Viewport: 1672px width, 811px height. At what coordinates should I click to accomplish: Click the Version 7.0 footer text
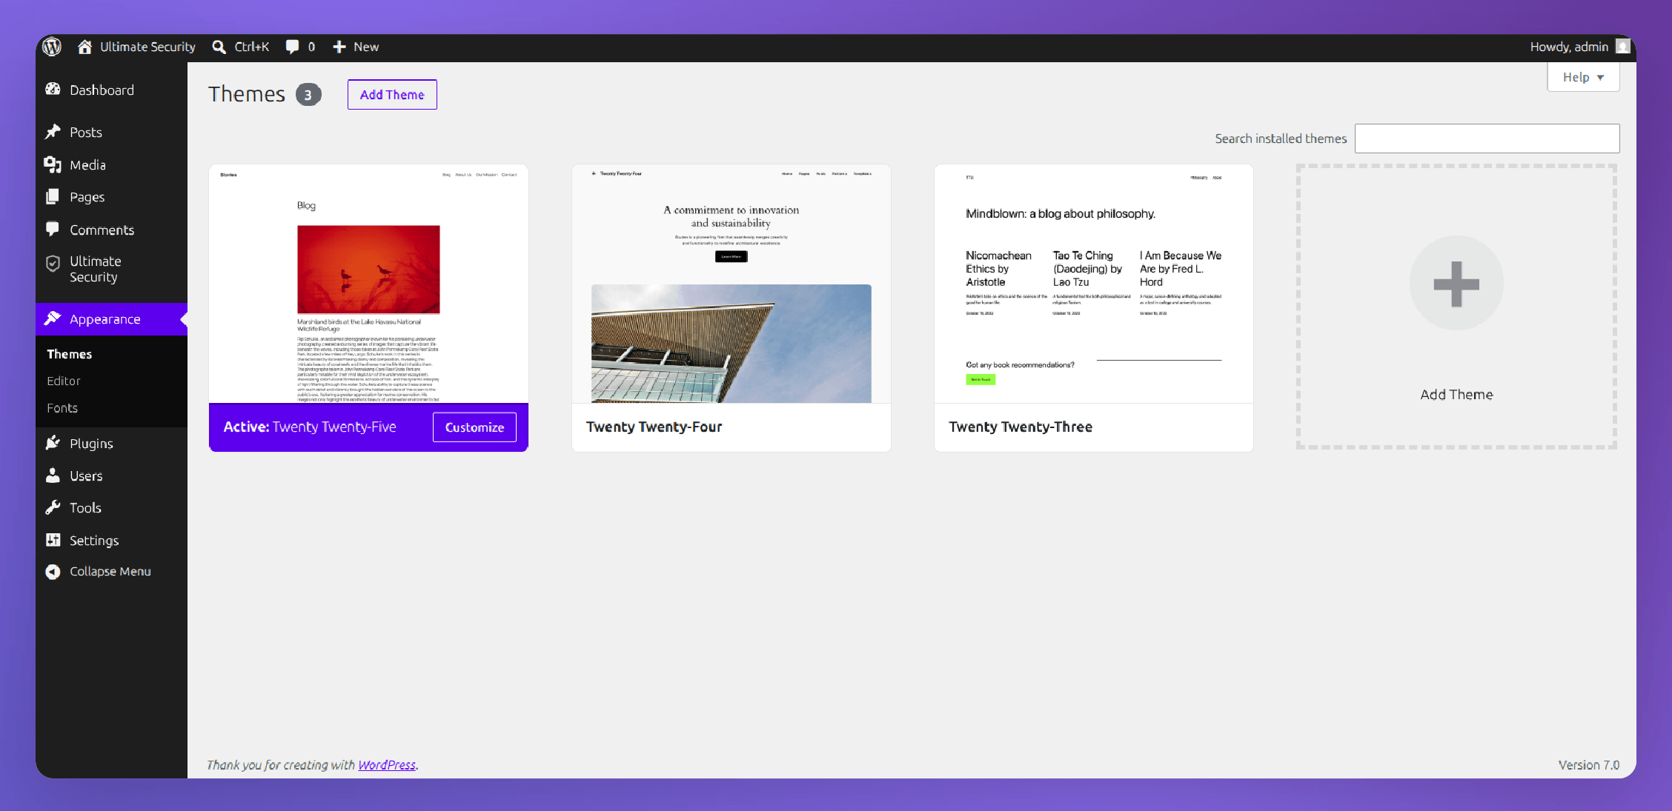point(1588,764)
